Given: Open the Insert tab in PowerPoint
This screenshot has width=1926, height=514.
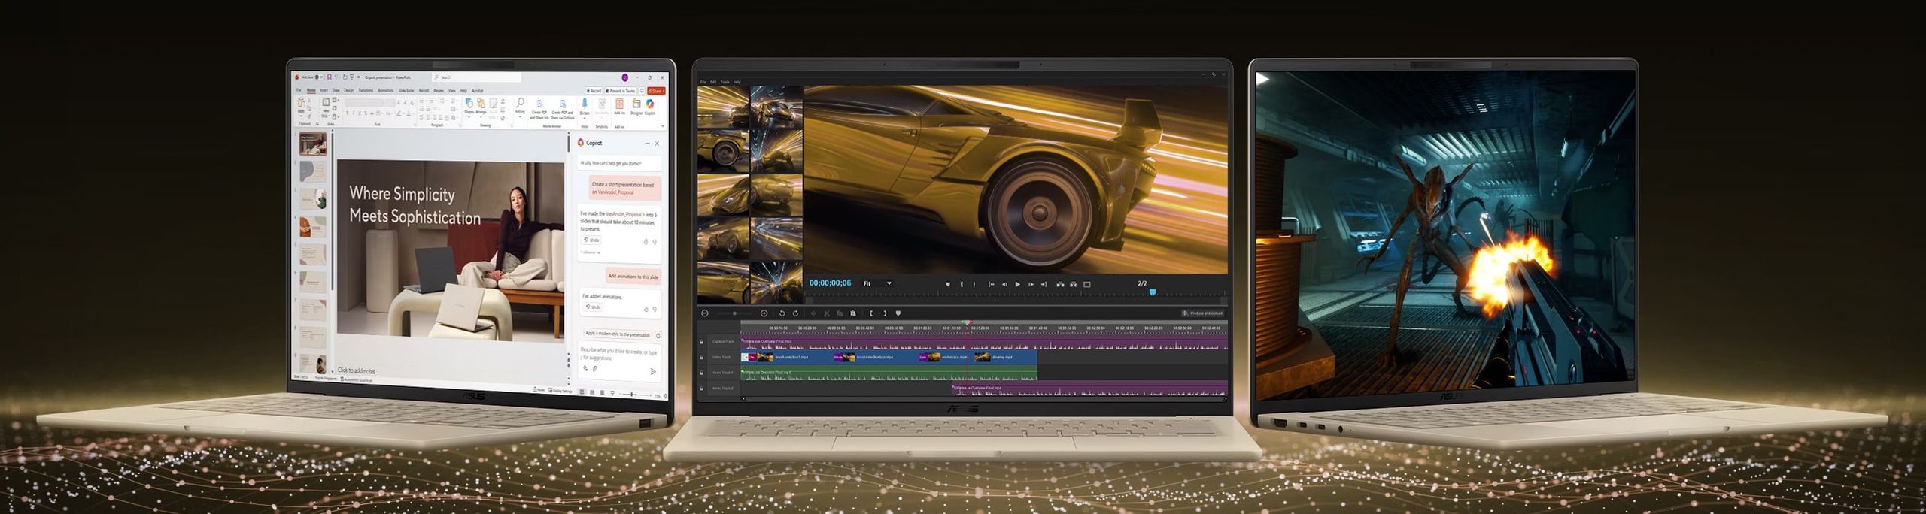Looking at the screenshot, I should coord(324,90).
